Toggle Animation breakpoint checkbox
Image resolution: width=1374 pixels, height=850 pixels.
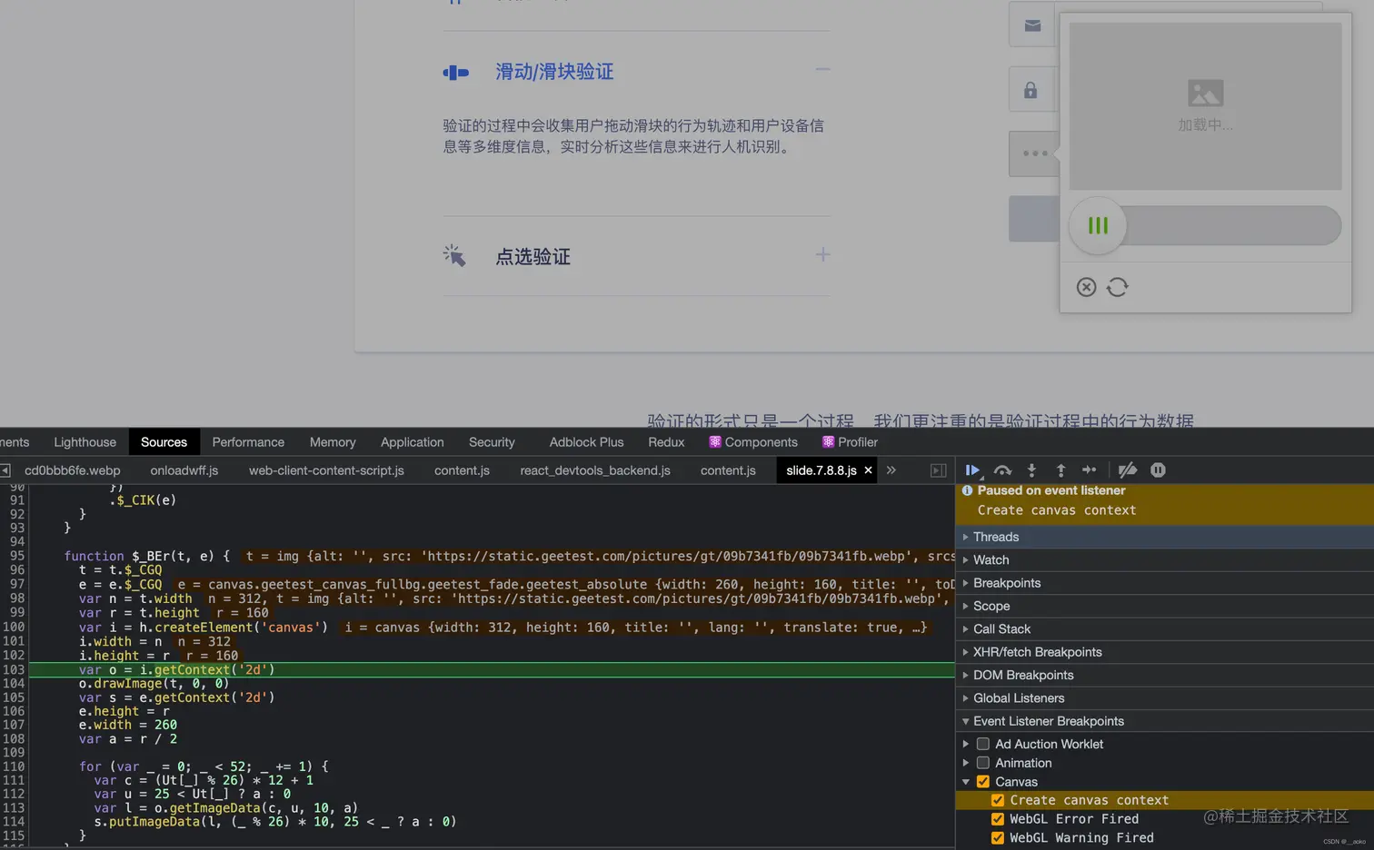point(982,763)
